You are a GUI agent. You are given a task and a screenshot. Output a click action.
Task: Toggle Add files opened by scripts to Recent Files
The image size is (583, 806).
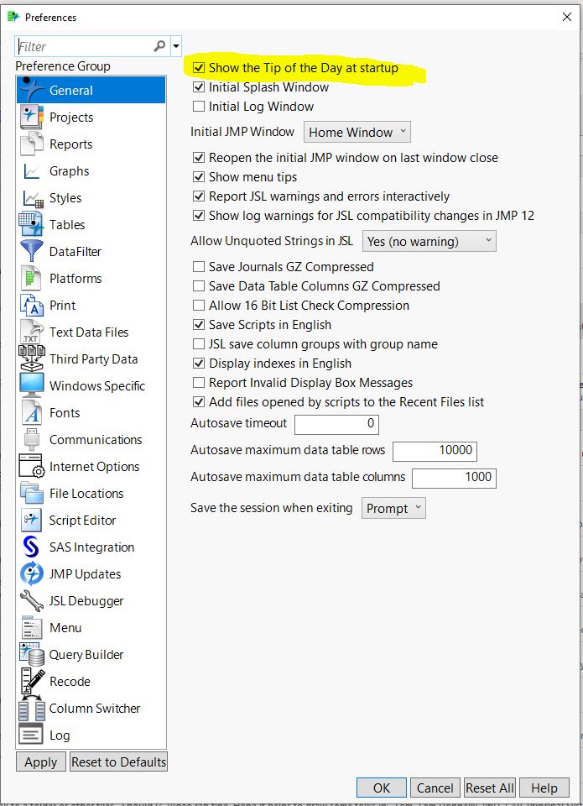coord(198,402)
